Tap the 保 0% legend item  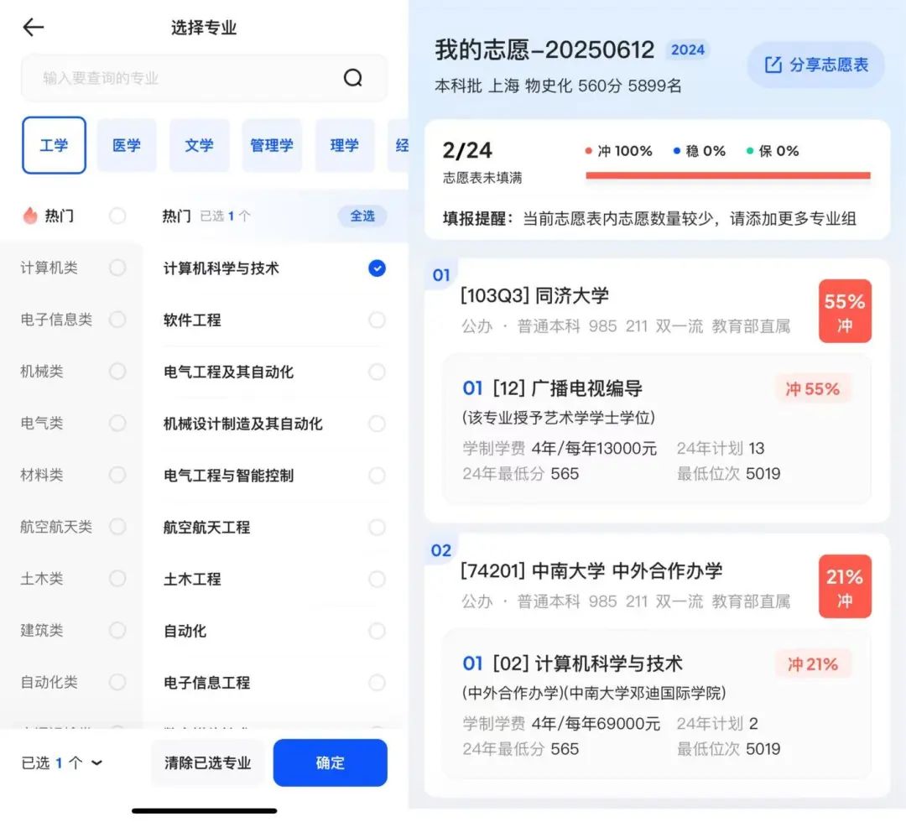pyautogui.click(x=773, y=151)
